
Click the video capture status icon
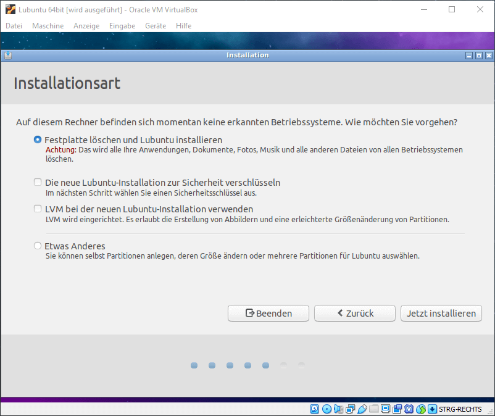point(397,409)
